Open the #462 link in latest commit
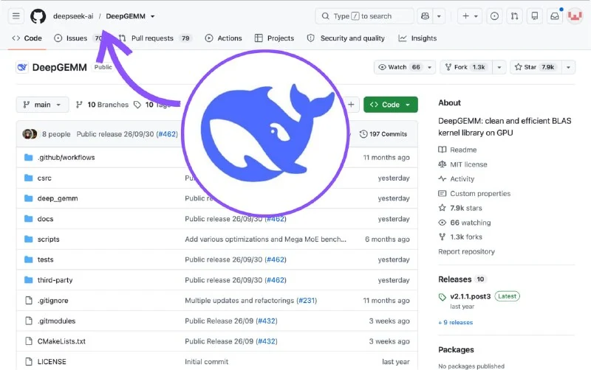 click(167, 134)
